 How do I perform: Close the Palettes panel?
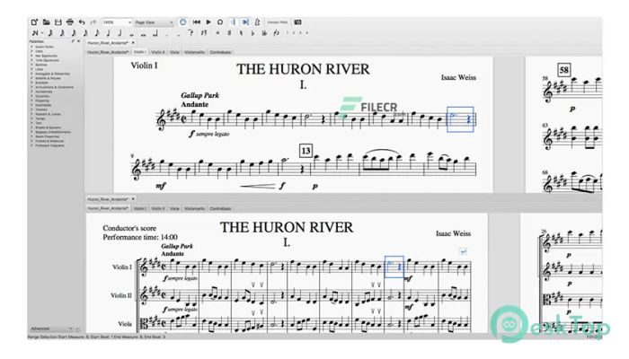(x=79, y=41)
